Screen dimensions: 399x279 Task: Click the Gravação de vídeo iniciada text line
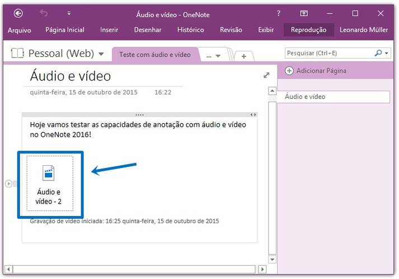[124, 221]
